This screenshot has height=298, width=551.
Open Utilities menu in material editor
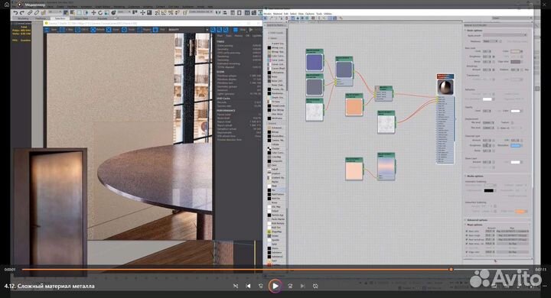click(x=328, y=14)
